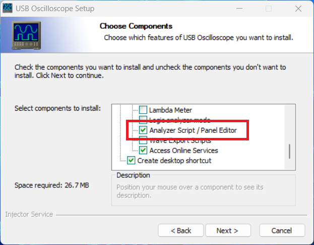Uncheck Access Online Services
This screenshot has height=245, width=314.
click(x=143, y=151)
